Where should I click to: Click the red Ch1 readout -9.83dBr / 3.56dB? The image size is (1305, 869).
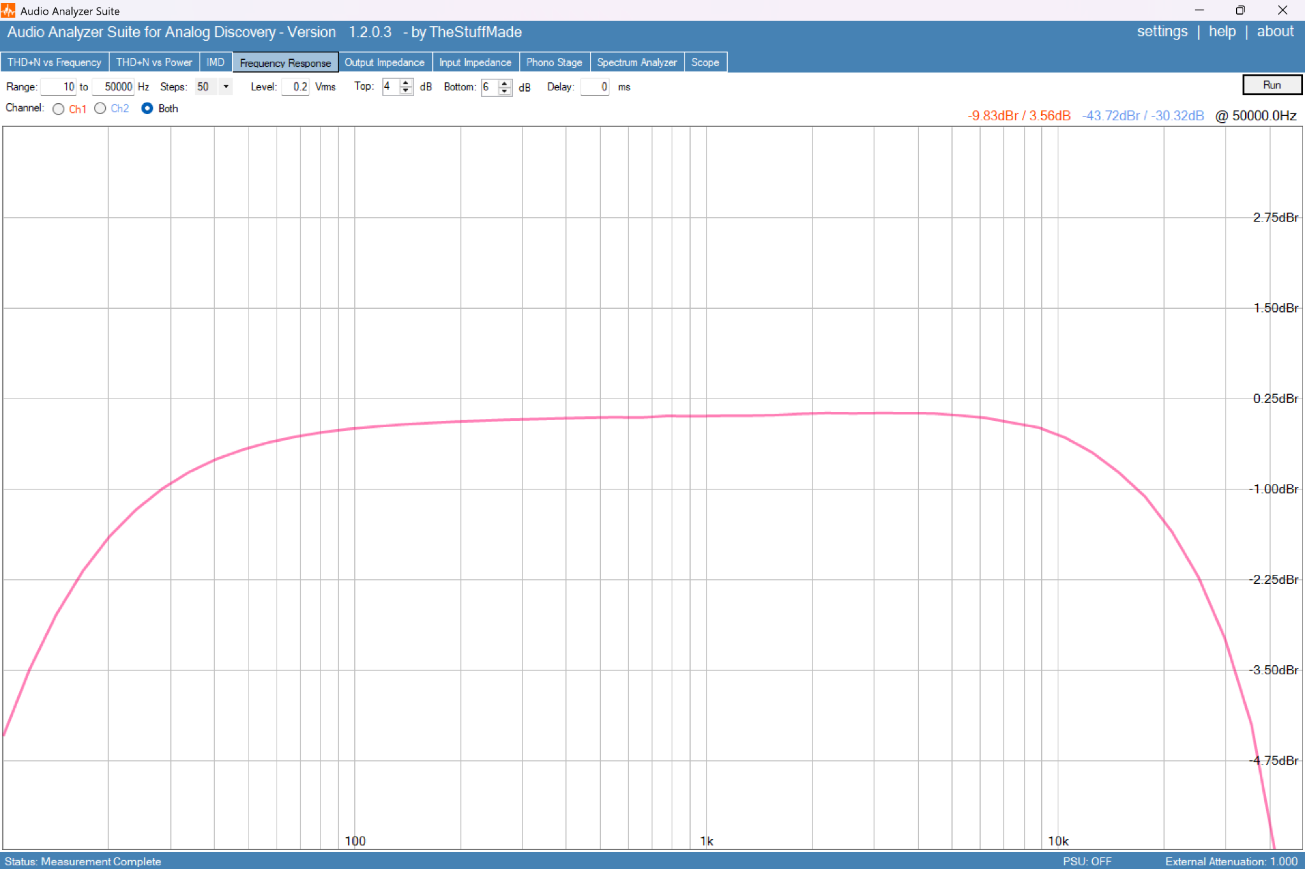click(x=1019, y=116)
